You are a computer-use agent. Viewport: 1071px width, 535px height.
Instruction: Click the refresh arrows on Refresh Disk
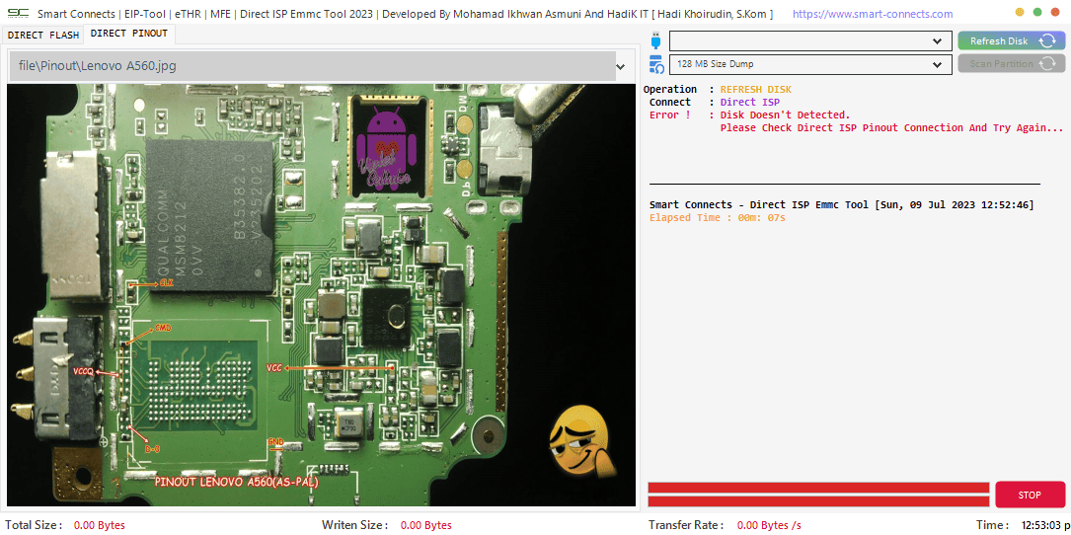tap(1047, 41)
